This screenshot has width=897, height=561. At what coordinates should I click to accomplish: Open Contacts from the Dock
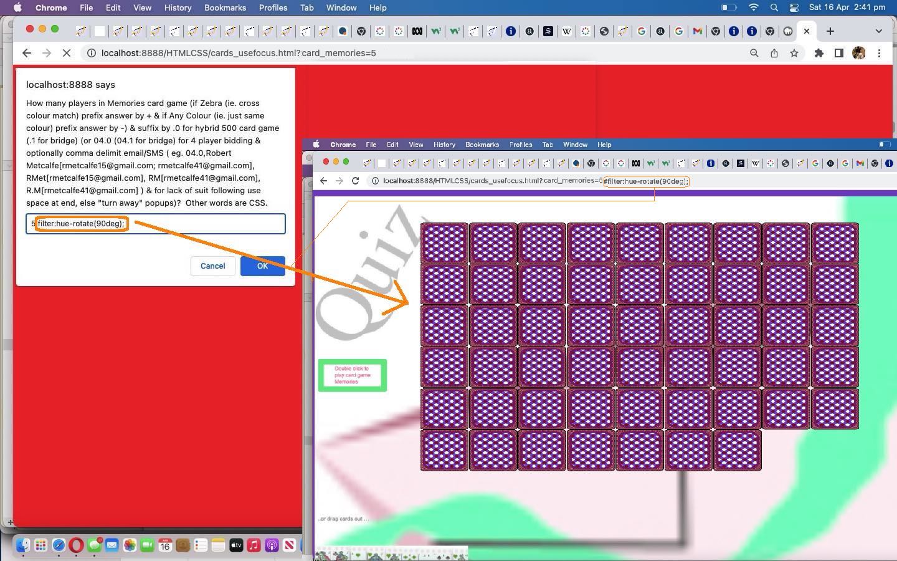pyautogui.click(x=183, y=545)
